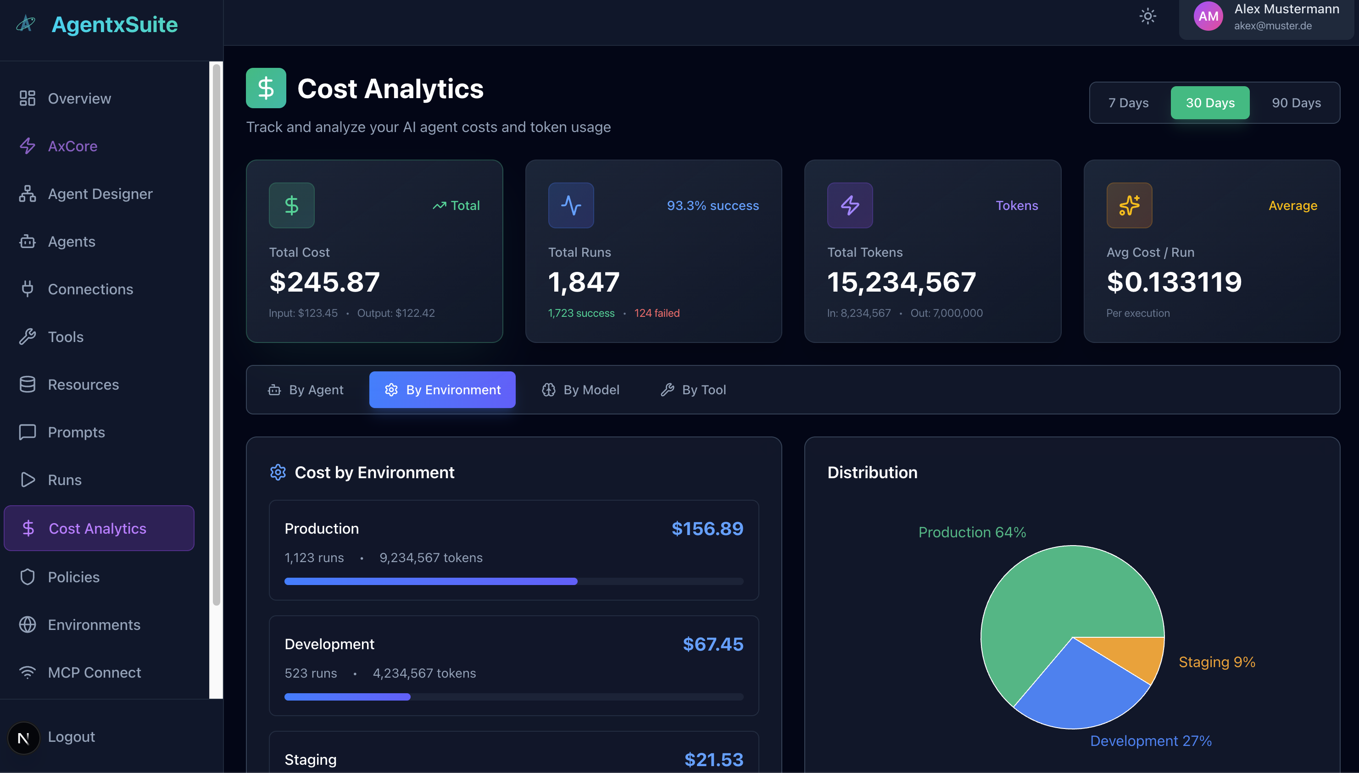Click the Connections plug icon

(x=27, y=289)
